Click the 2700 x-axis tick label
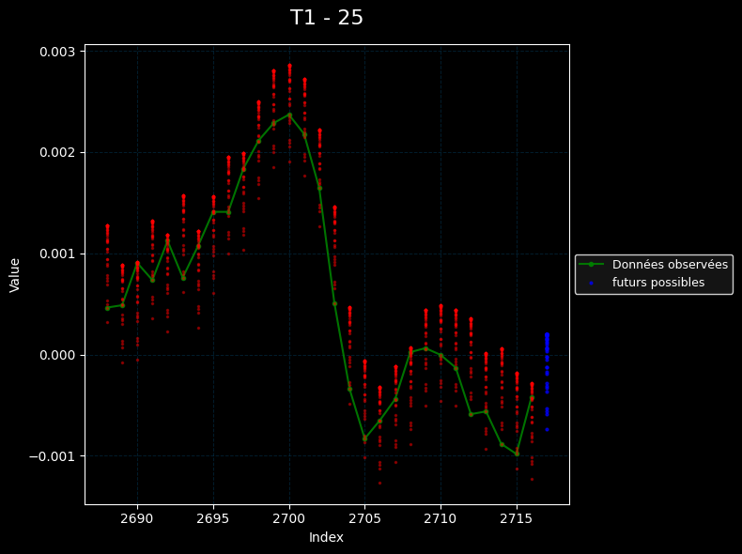The width and height of the screenshot is (742, 554). point(289,518)
